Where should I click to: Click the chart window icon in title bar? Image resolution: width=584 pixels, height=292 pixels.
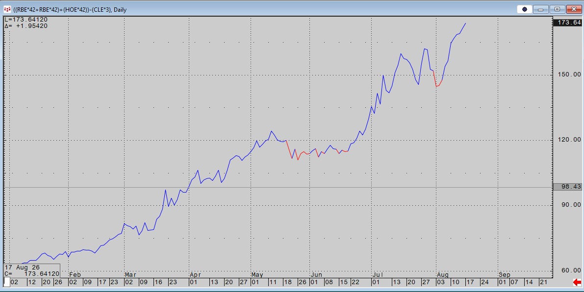coord(7,9)
